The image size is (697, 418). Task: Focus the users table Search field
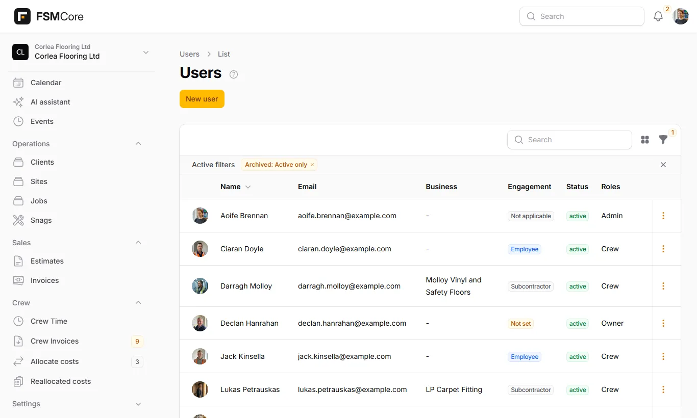point(569,140)
